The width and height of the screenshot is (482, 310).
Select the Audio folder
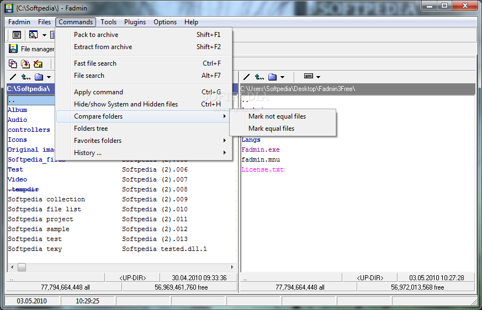[18, 120]
